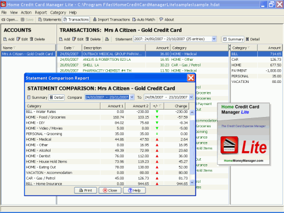This screenshot has width=284, height=213.
Task: Select the SHELL LA transaction row
Action: coord(143,65)
